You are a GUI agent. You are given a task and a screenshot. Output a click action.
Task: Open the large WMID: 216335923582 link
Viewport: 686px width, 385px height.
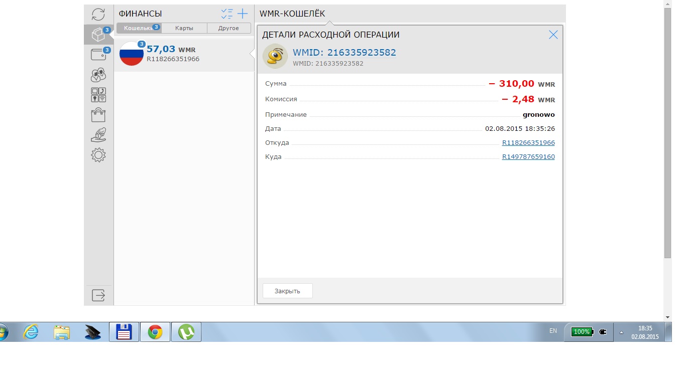point(345,52)
